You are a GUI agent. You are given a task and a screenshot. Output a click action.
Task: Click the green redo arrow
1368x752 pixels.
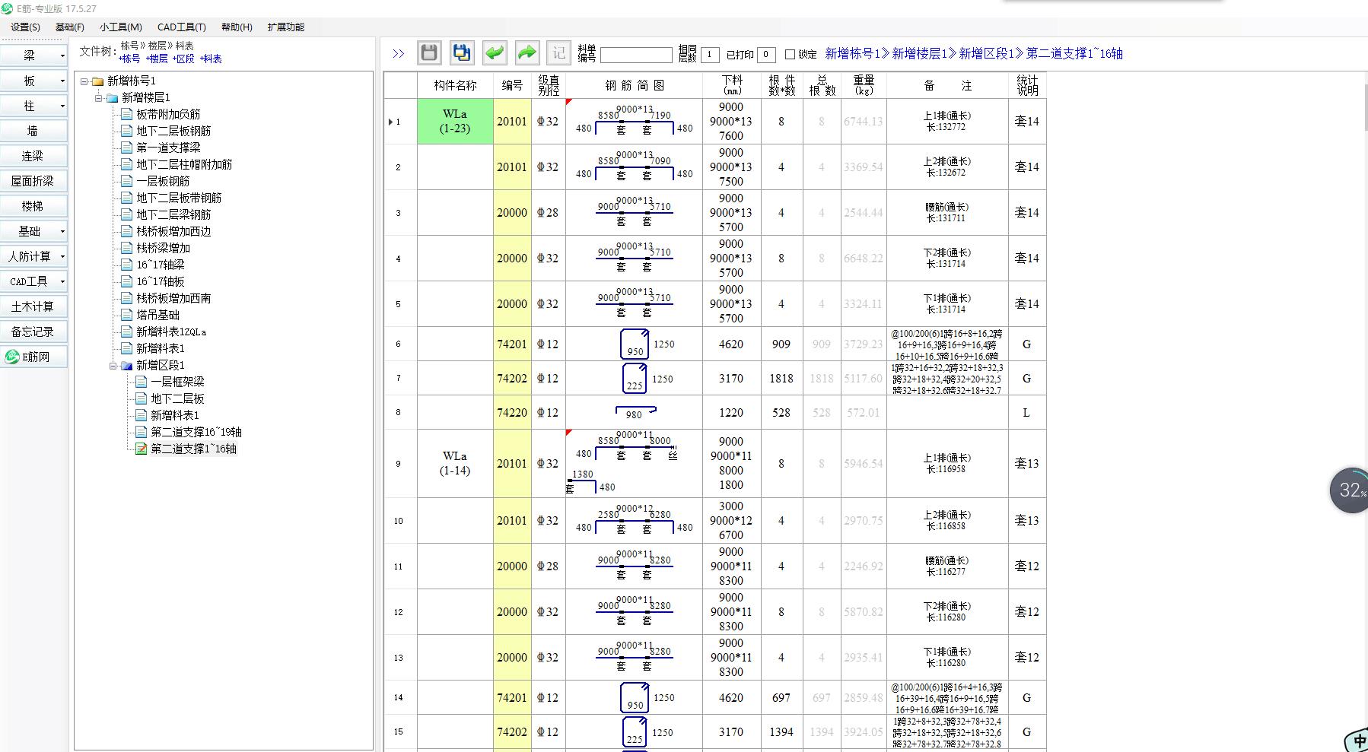[x=527, y=53]
